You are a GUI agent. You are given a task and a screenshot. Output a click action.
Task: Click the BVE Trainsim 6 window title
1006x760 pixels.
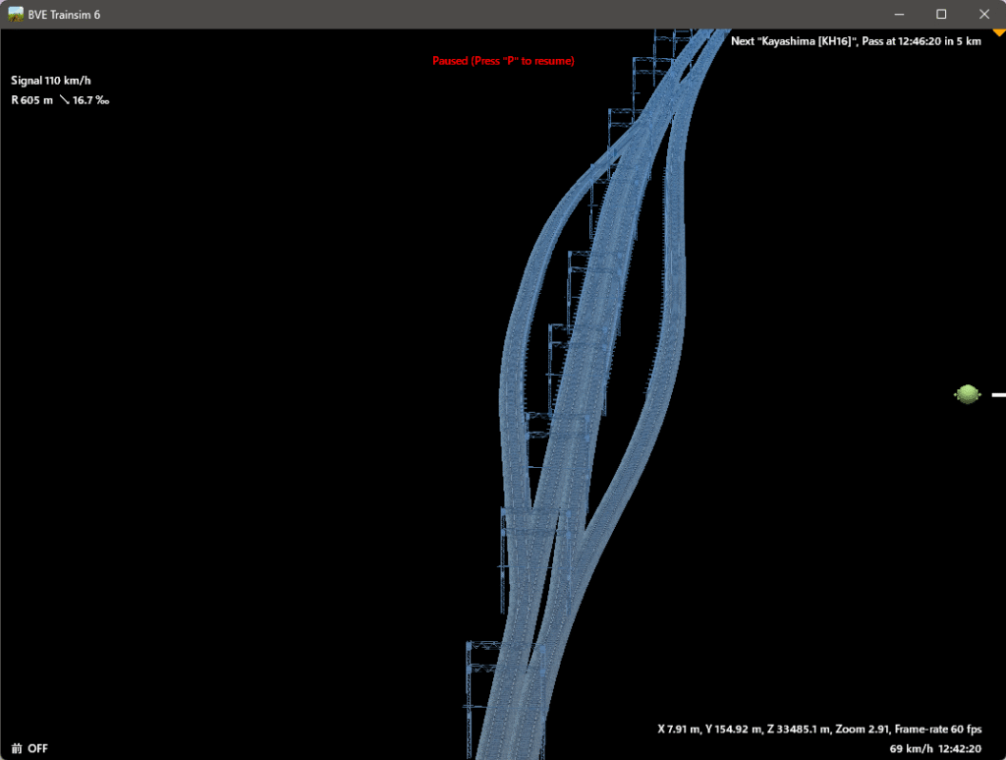point(64,14)
